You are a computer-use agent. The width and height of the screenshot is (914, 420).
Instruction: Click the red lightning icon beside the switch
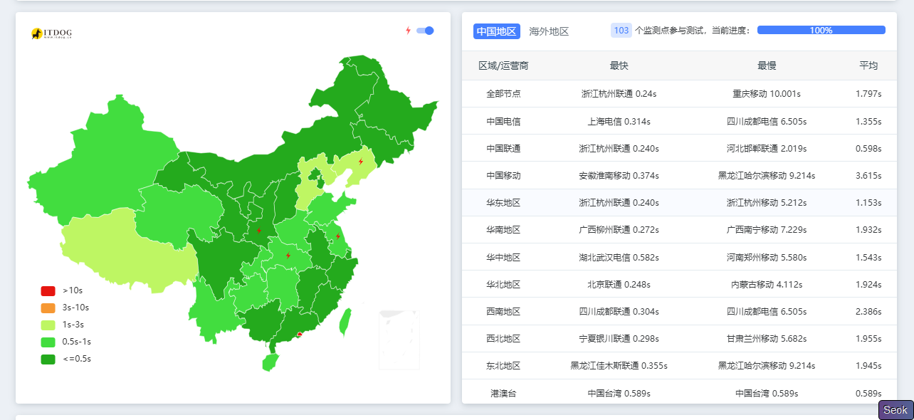point(408,31)
